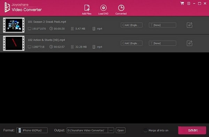The height and width of the screenshot is (137, 209).
Task: Click the duration 00:00:30
Action: (x=59, y=29)
